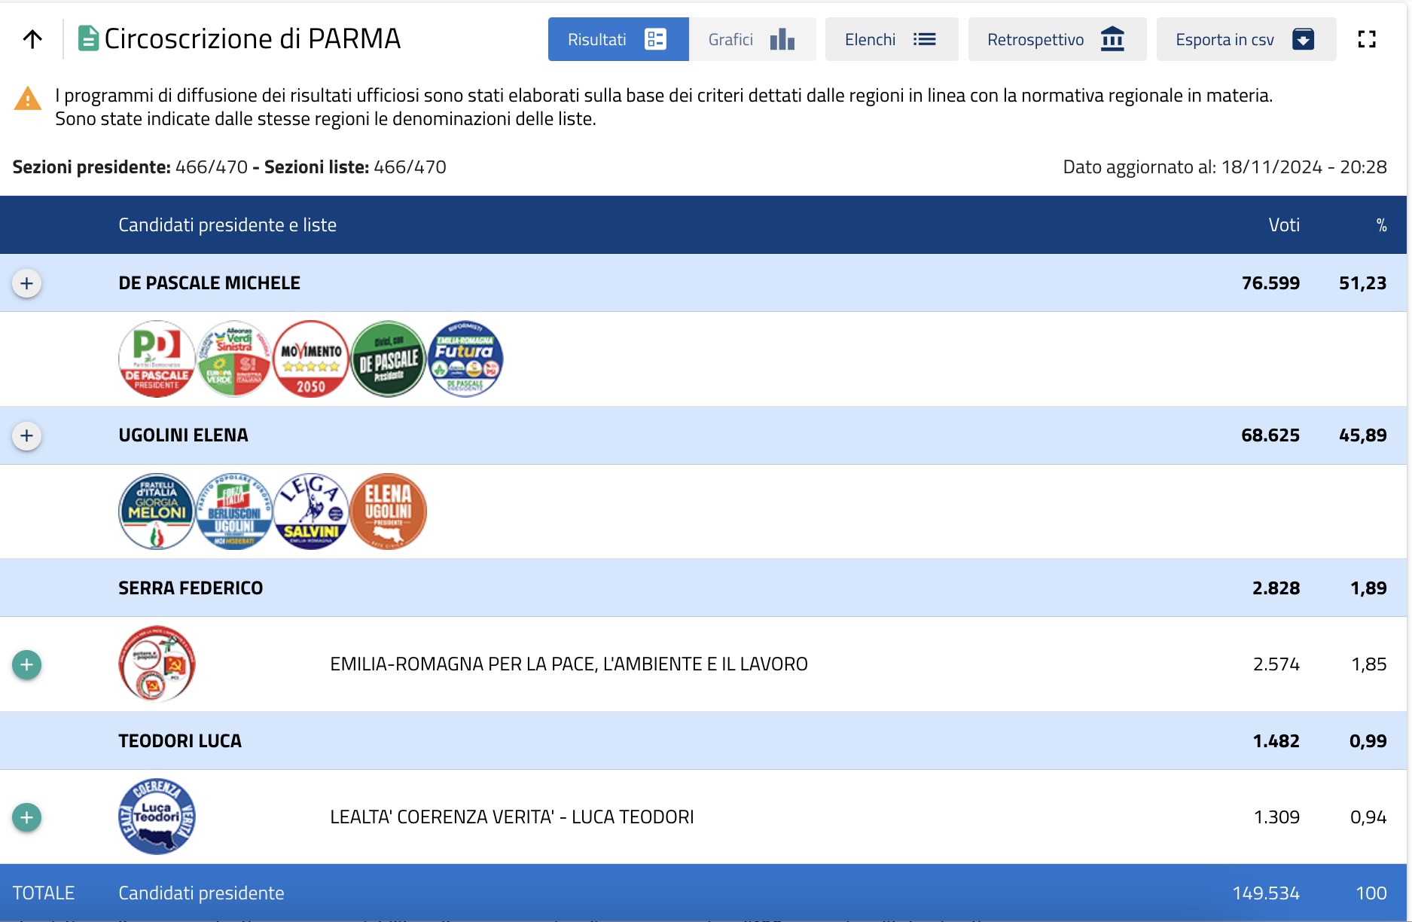Screen dimensions: 1412x922
Task: Open the Grafici charts tab
Action: (752, 39)
